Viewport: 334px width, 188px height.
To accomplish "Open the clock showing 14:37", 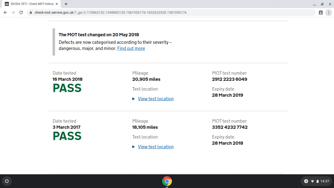I will [x=325, y=181].
